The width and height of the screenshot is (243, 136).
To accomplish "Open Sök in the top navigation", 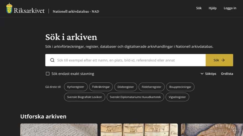I will 199,8.
